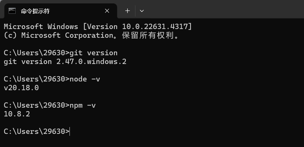
Task: Open a new tab with the plus button
Action: [x=127, y=11]
